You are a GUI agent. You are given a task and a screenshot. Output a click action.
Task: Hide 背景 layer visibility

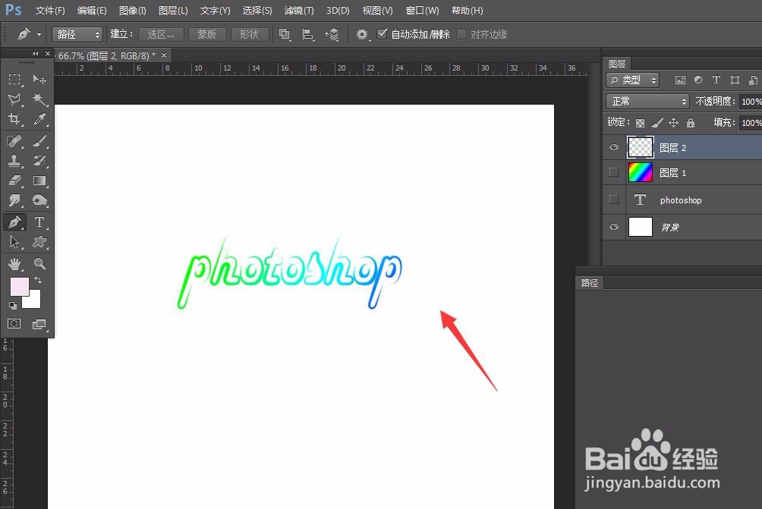(x=614, y=227)
